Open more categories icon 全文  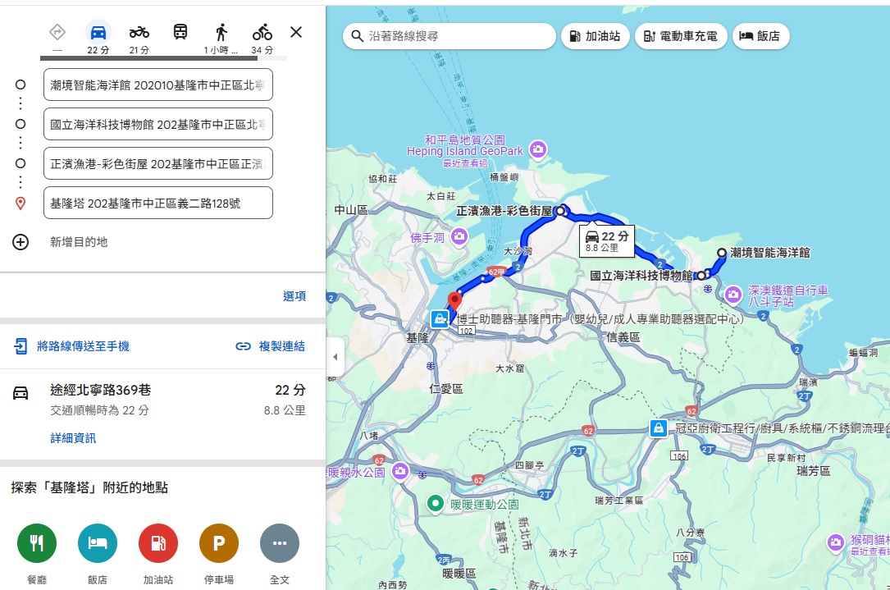[x=280, y=543]
